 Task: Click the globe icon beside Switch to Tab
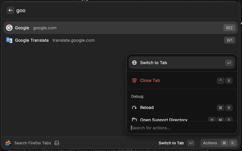coord(134,63)
